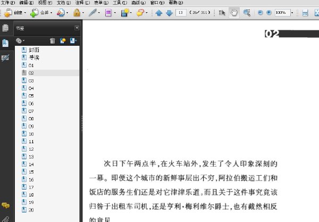The image size is (319, 222).
Task: Select bookmark 20
Action: coord(31,210)
